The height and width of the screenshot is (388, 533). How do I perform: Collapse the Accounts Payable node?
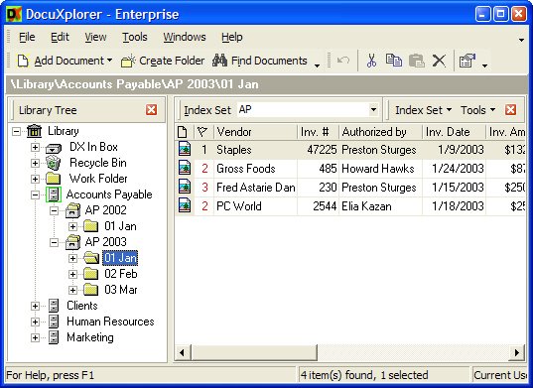tap(35, 194)
